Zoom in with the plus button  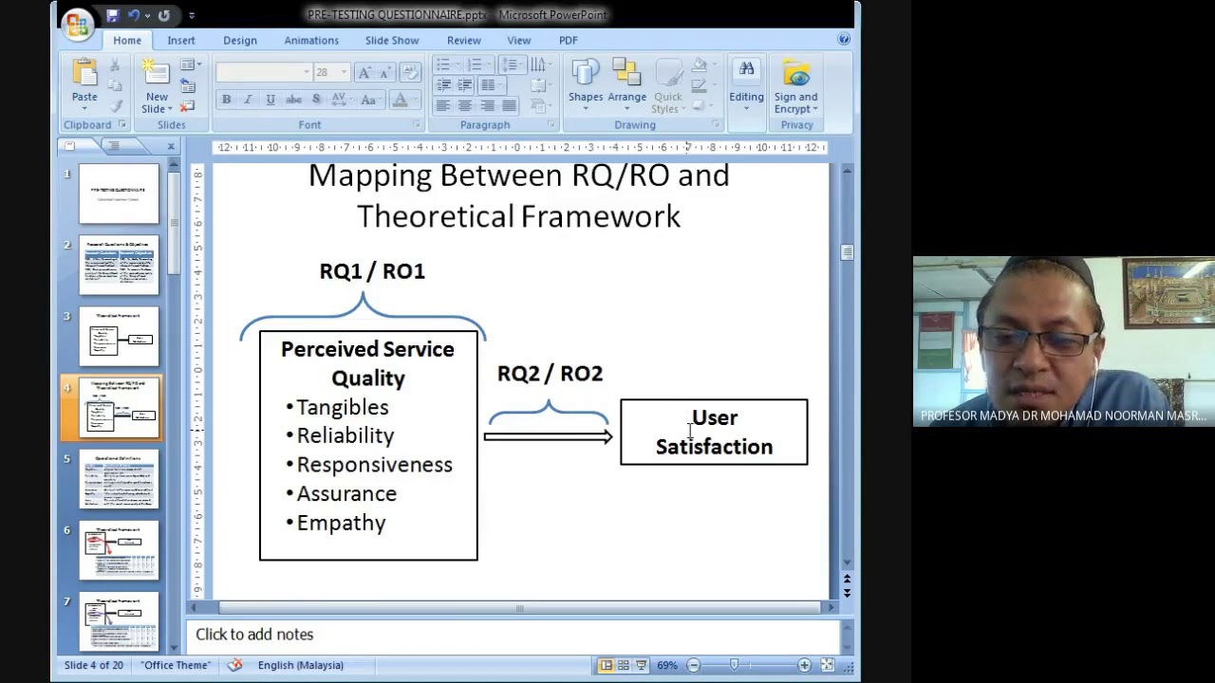804,666
